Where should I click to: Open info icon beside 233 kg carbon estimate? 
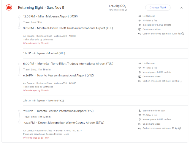point(181,81)
